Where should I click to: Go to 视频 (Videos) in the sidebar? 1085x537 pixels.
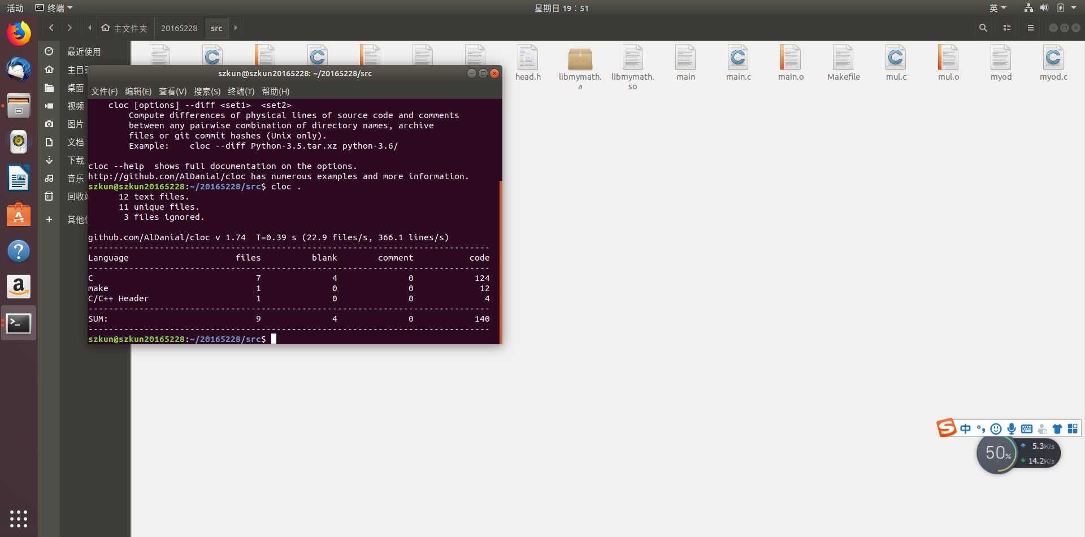click(x=75, y=106)
